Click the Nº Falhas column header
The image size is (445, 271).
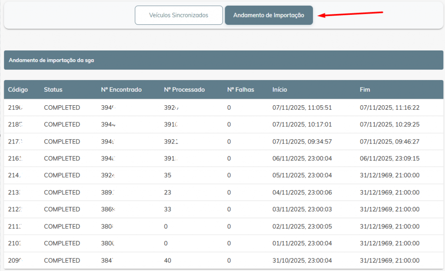click(240, 90)
